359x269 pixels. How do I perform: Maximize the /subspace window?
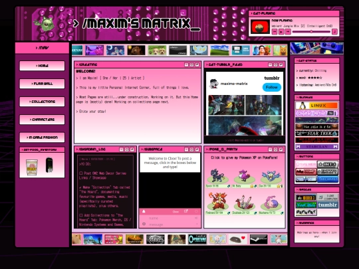tap(192, 149)
